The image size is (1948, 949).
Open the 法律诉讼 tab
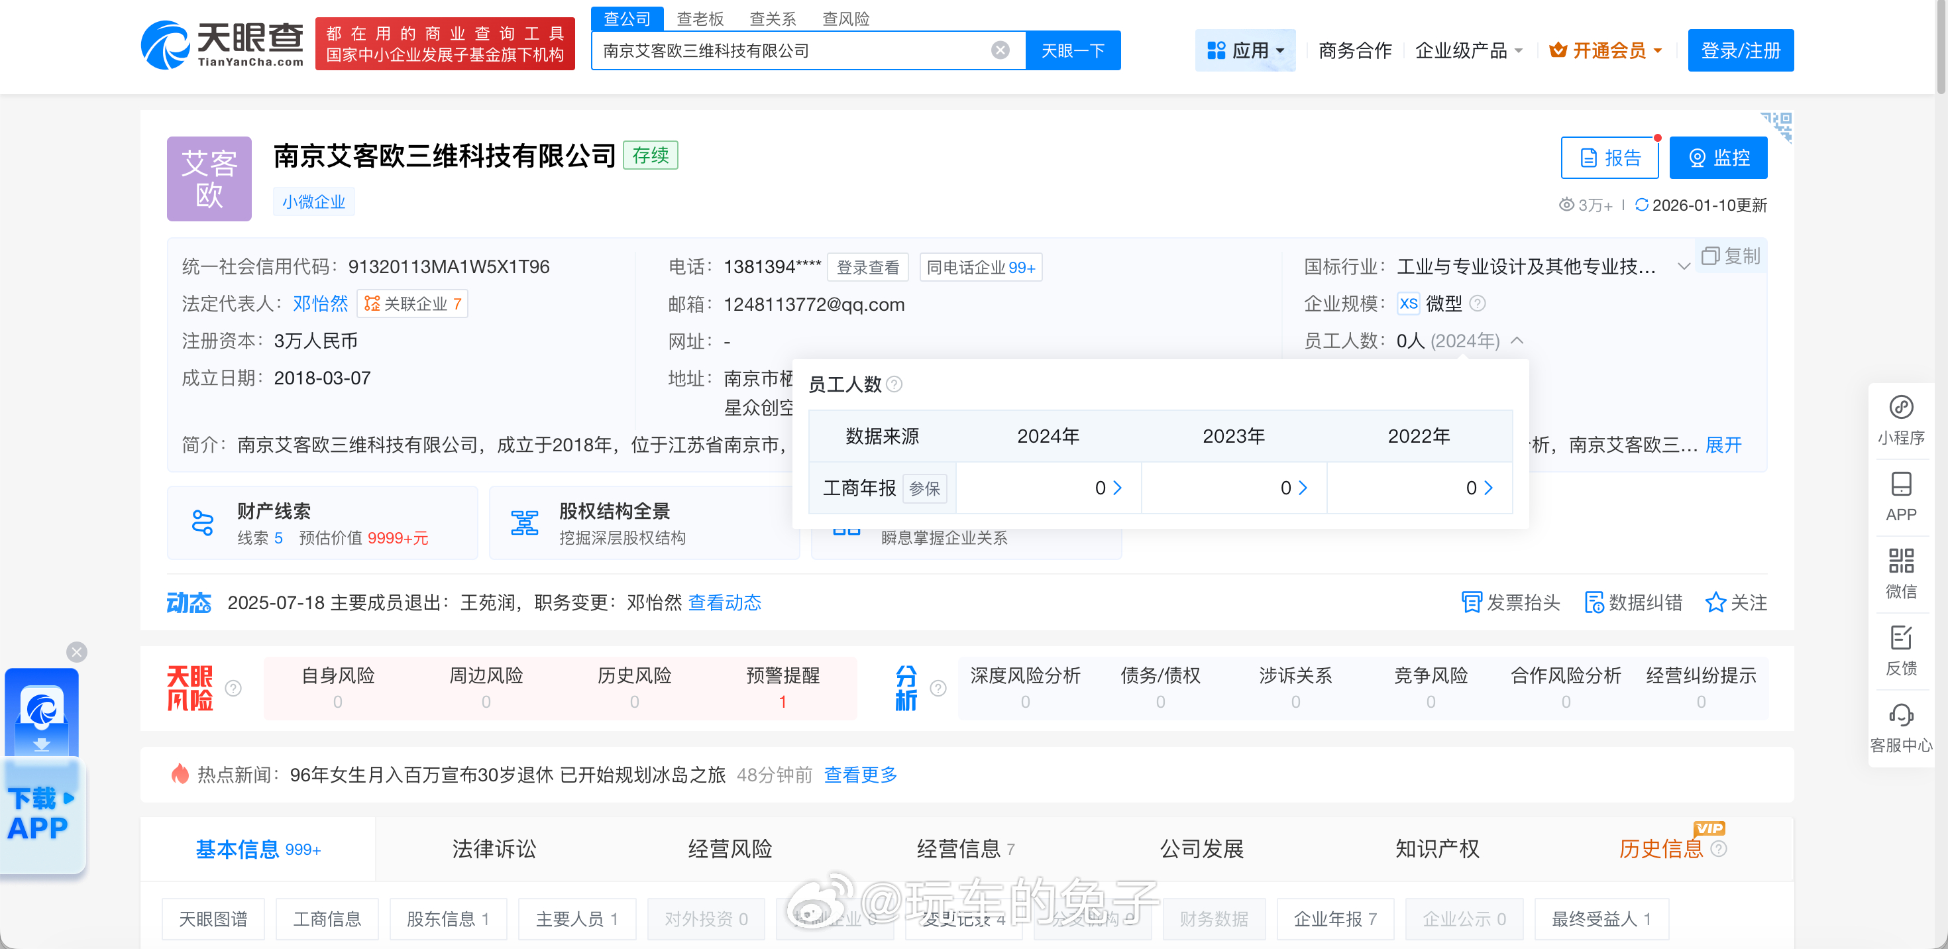click(x=493, y=848)
